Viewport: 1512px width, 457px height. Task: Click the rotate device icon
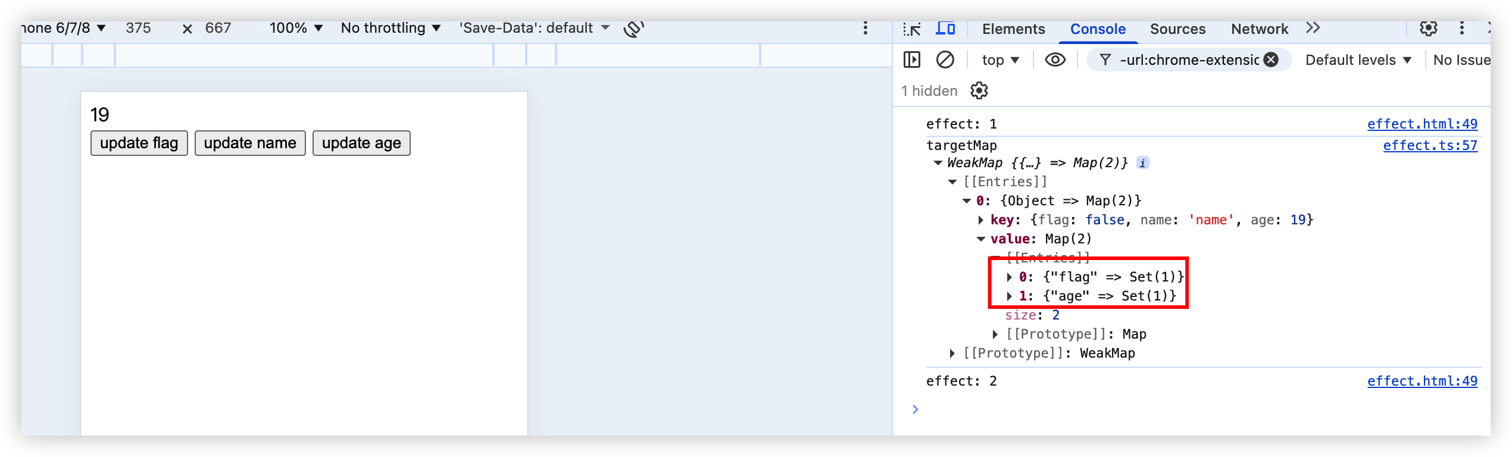[634, 29]
